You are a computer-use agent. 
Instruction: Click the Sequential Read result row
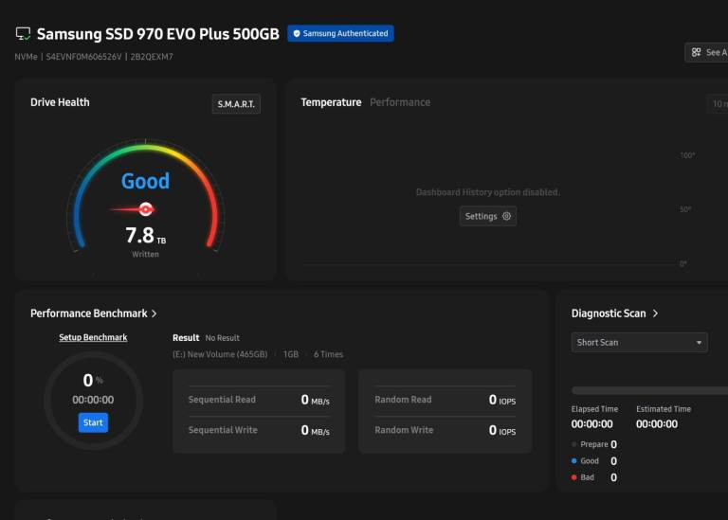tap(258, 400)
